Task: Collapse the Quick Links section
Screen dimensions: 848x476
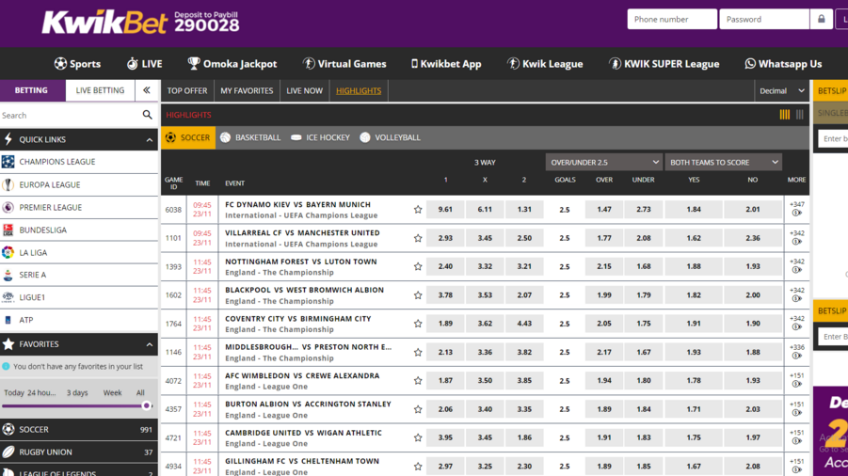Action: pyautogui.click(x=149, y=139)
